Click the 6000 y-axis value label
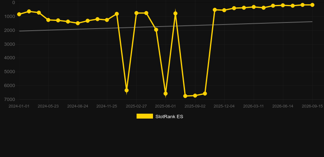This screenshot has width=324, height=157. coord(9,85)
